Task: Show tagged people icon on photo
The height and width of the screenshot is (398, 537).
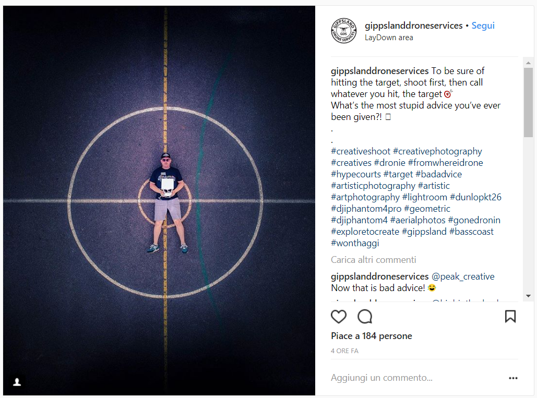Action: (x=17, y=382)
